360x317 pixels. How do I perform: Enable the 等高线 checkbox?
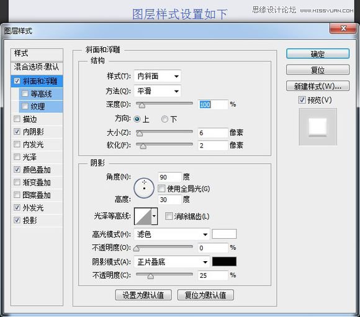tap(25, 94)
